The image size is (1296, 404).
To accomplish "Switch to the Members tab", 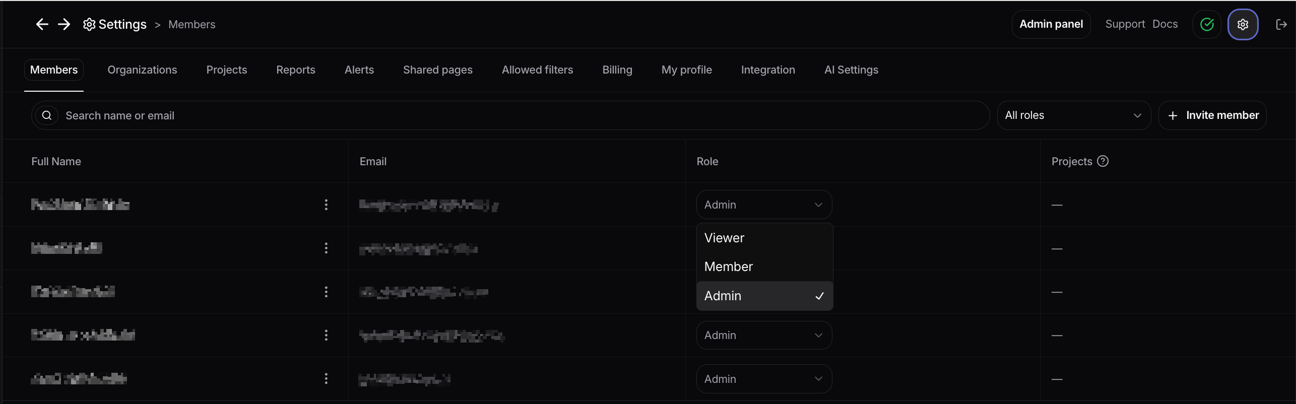I will [x=54, y=70].
